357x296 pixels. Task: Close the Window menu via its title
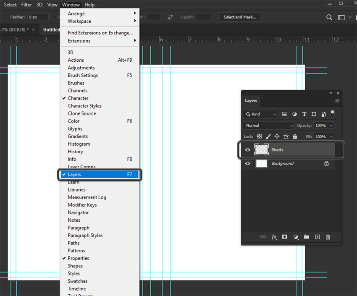[71, 5]
